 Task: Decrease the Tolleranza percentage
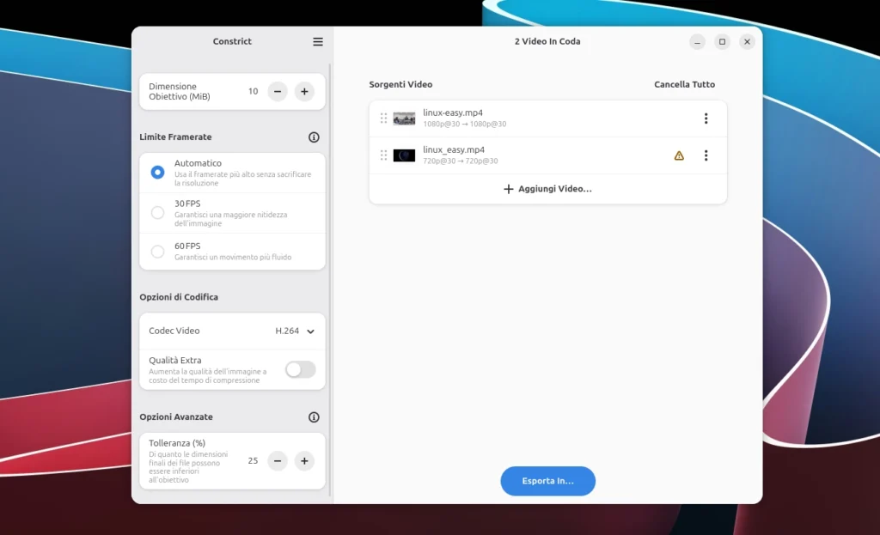278,461
